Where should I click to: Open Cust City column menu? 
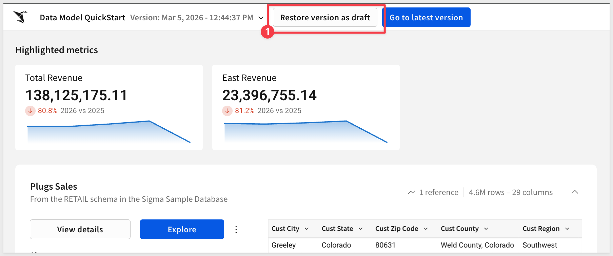306,229
